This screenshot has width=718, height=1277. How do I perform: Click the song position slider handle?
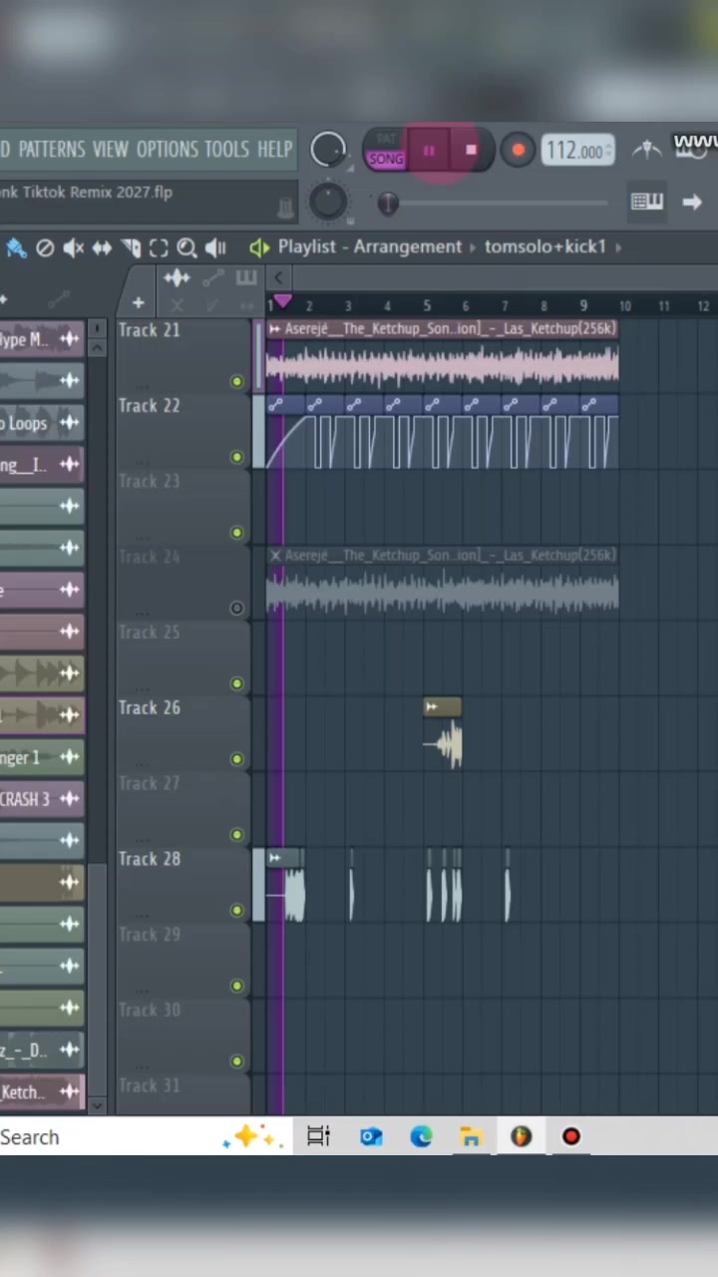coord(388,204)
